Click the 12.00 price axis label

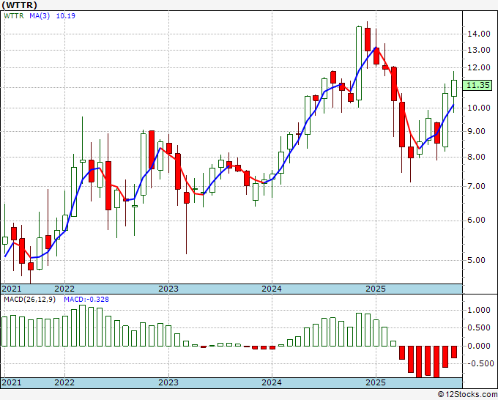point(479,67)
